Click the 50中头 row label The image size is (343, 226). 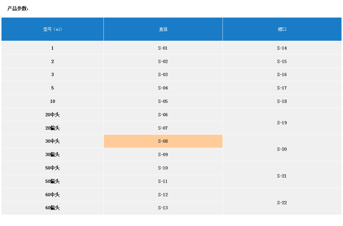(52, 168)
